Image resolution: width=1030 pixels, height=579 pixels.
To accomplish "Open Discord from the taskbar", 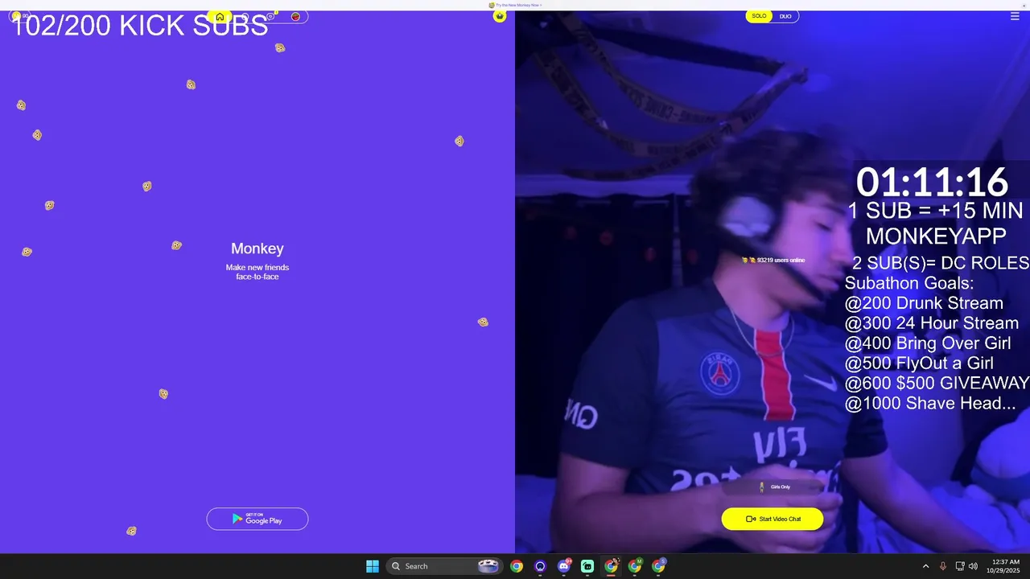I will point(564,566).
